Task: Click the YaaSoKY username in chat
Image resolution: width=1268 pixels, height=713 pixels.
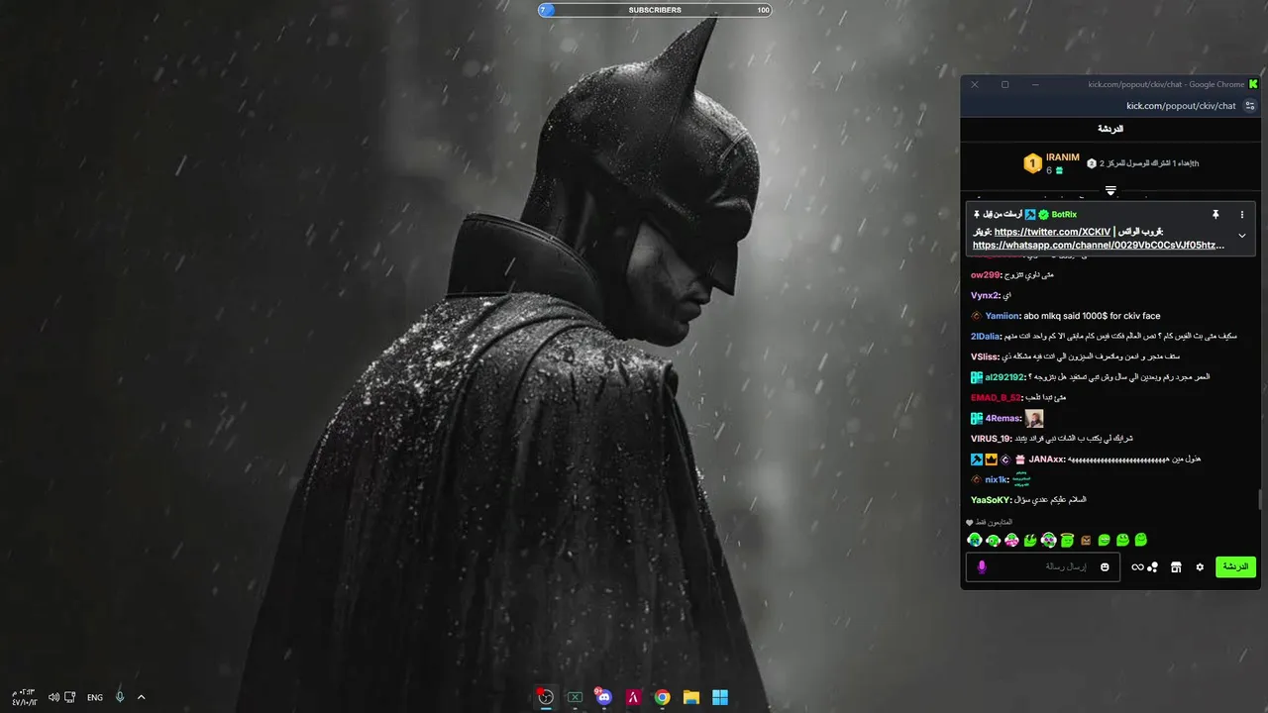Action: [991, 500]
